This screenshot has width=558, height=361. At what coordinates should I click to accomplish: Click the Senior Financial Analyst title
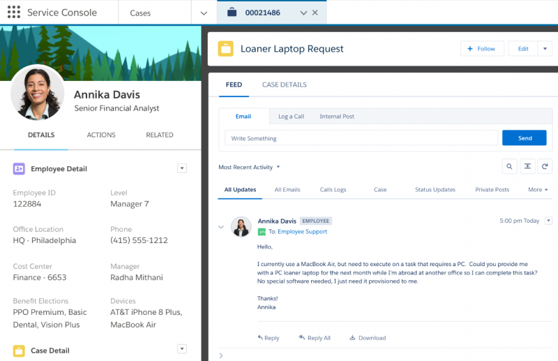[x=116, y=108]
